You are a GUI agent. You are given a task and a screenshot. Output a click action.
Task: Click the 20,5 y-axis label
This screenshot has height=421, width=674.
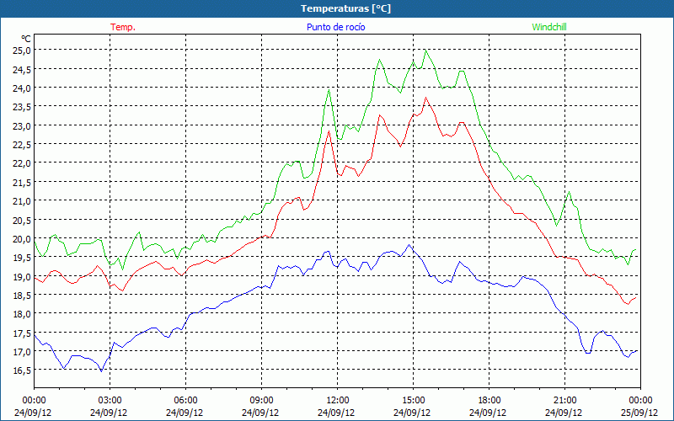(x=22, y=220)
